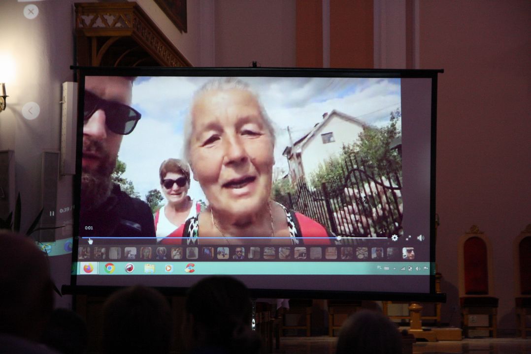Viewport: 531px width, 354px height.
Task: Launch Google Chrome from the taskbar
Action: click(x=109, y=268)
